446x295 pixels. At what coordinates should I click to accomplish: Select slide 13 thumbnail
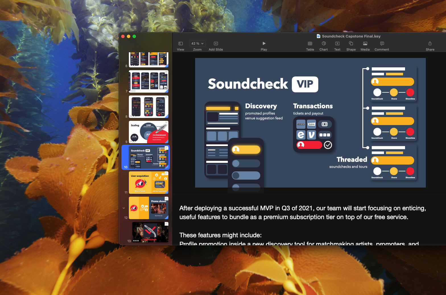pos(150,232)
